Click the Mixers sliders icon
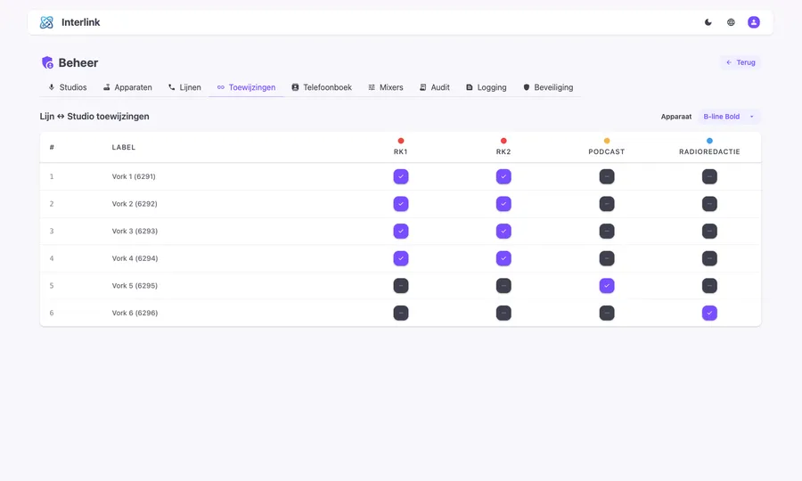The width and height of the screenshot is (802, 481). pyautogui.click(x=372, y=87)
